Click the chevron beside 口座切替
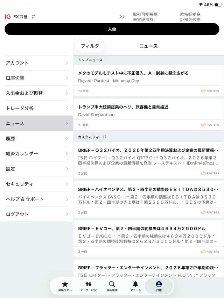This screenshot has width=224, height=298. (x=66, y=78)
